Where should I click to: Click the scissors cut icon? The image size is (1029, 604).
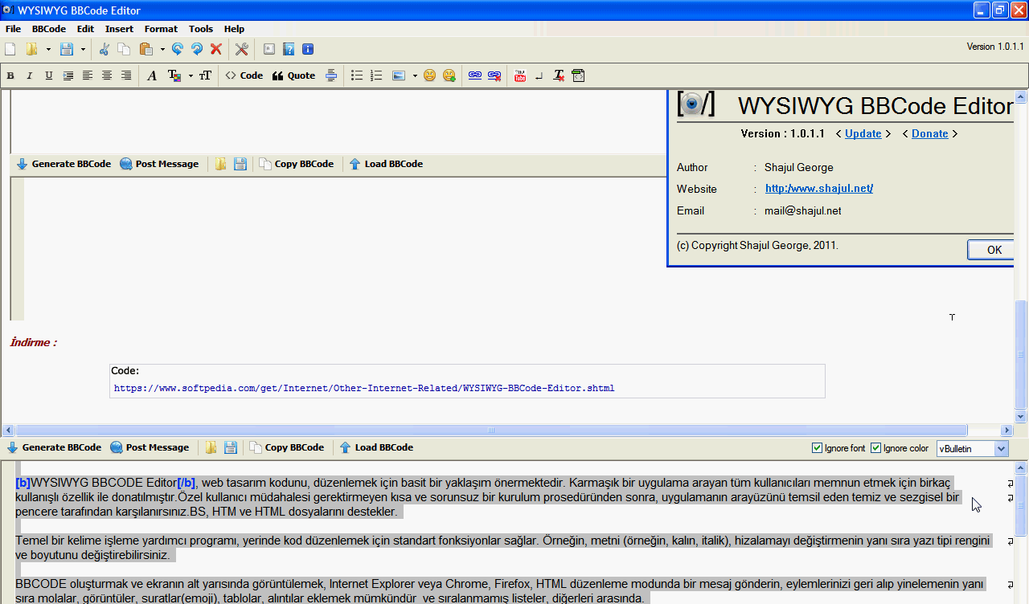tap(105, 50)
